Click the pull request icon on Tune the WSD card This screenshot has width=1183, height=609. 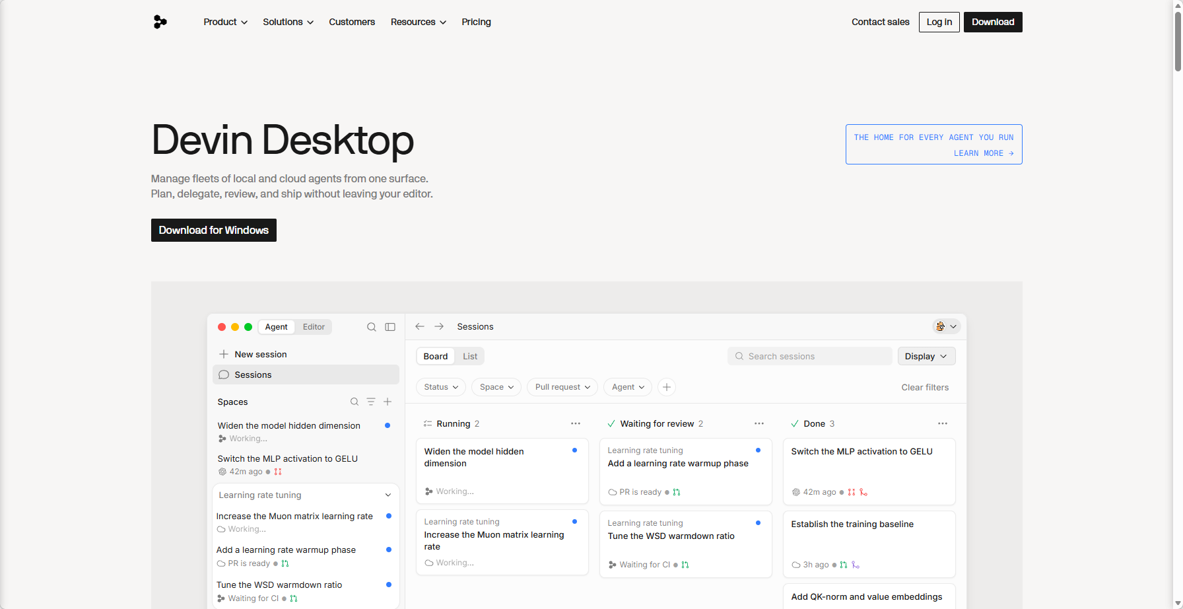coord(685,565)
